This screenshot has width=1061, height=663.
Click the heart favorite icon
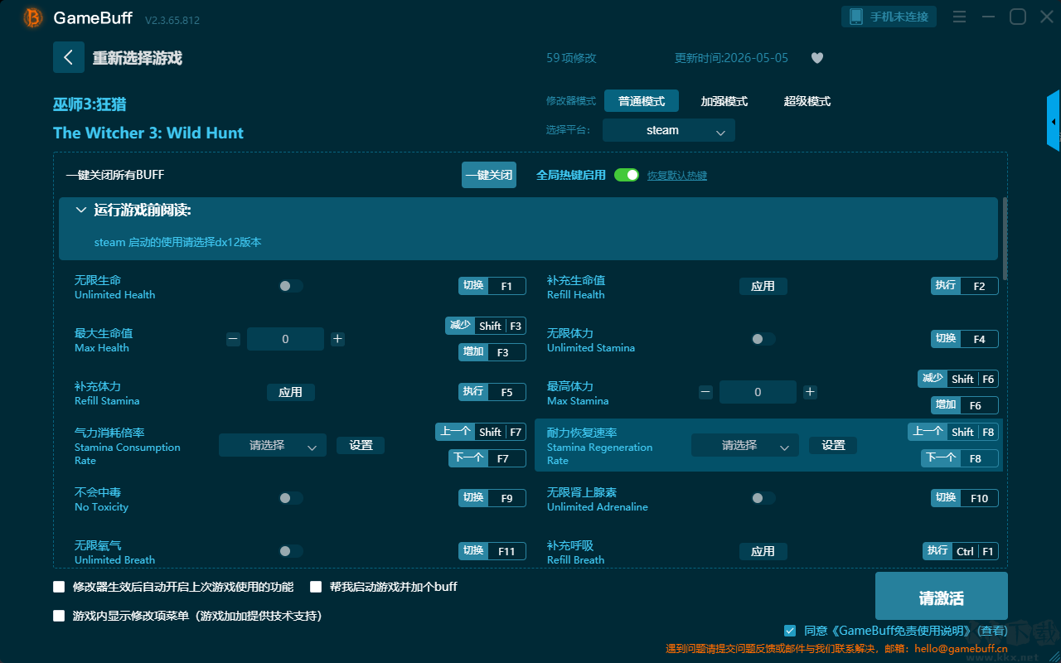tap(817, 58)
